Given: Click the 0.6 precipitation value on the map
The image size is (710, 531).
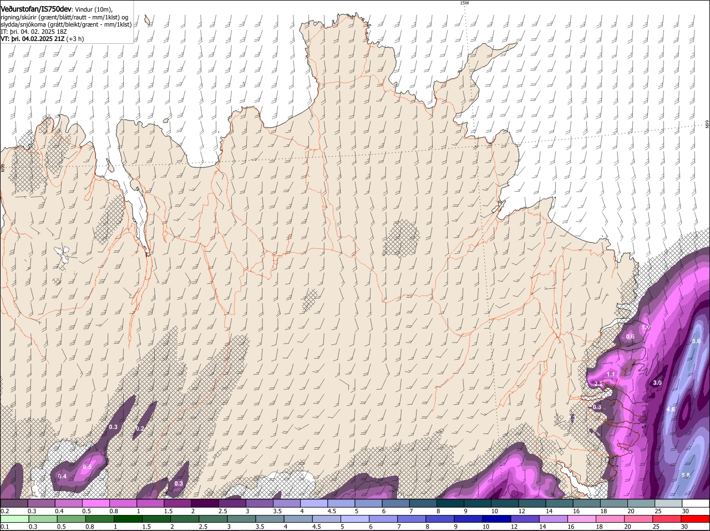Looking at the screenshot, I should click(630, 336).
